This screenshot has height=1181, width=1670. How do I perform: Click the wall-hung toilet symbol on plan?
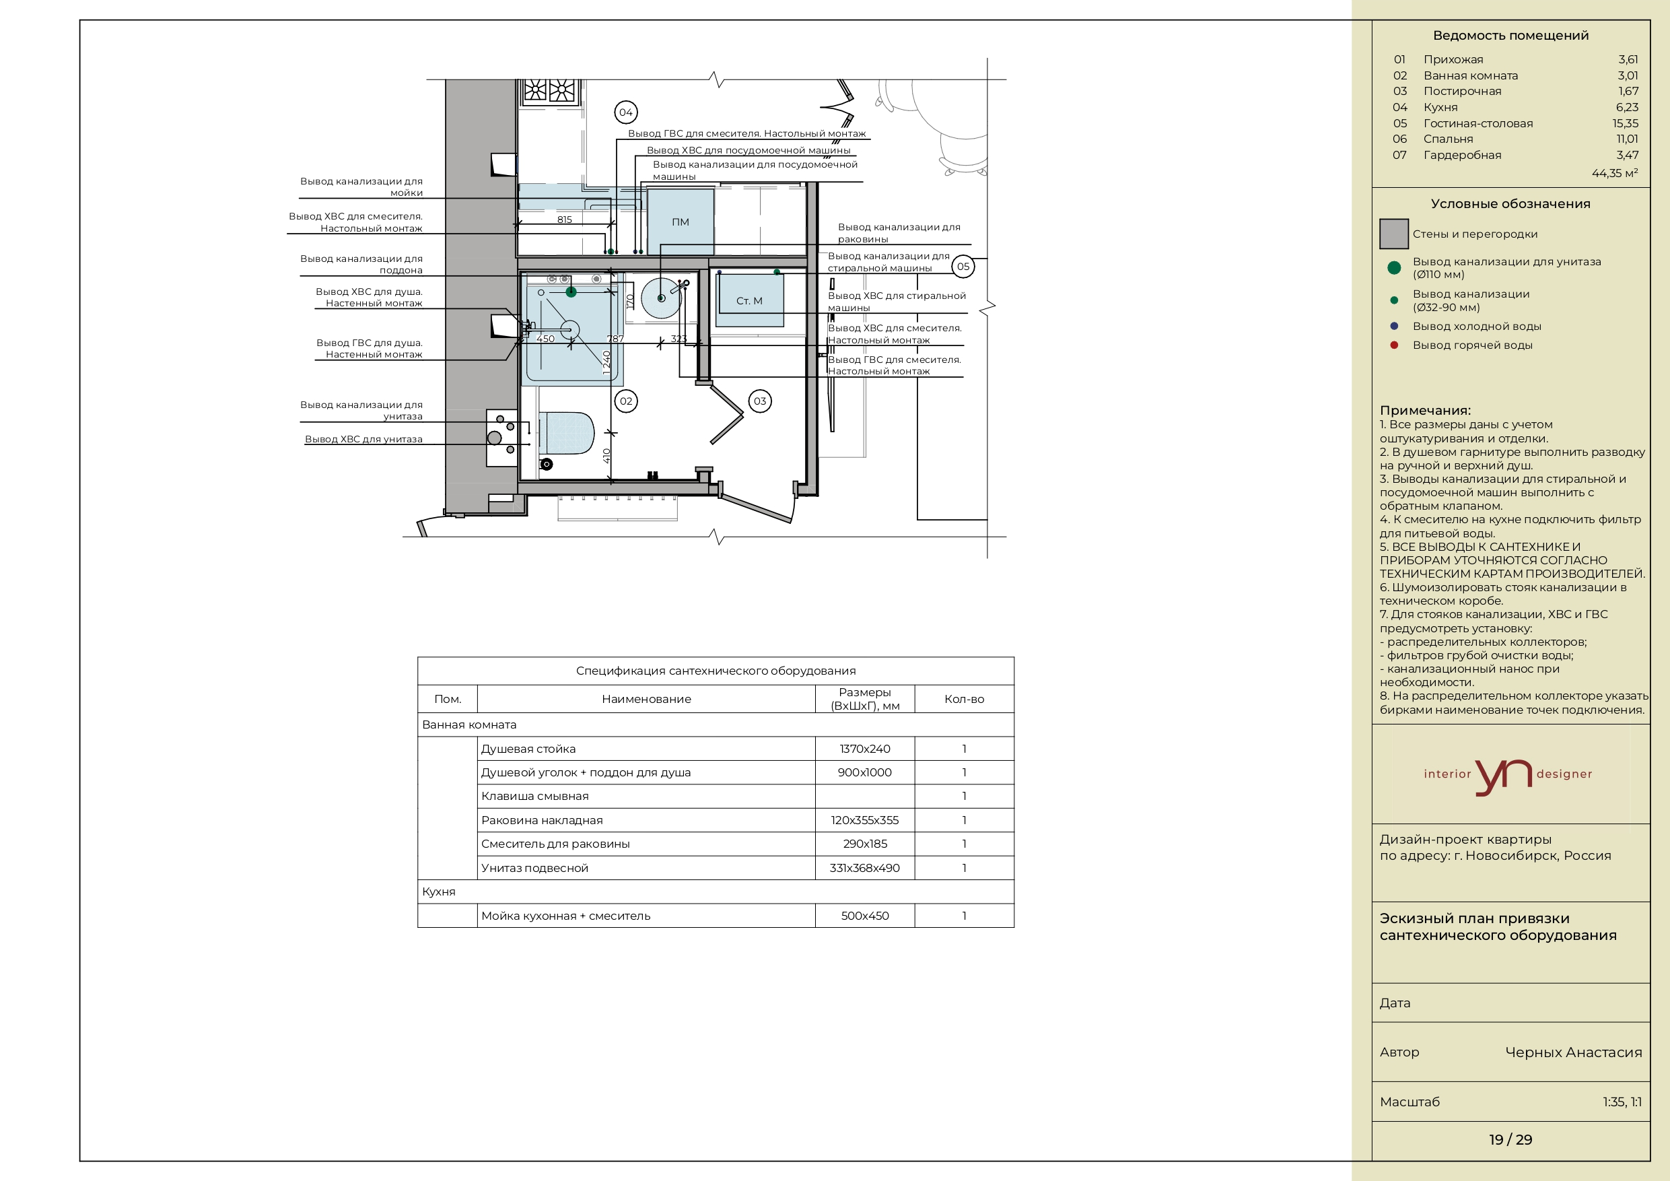[x=567, y=433]
